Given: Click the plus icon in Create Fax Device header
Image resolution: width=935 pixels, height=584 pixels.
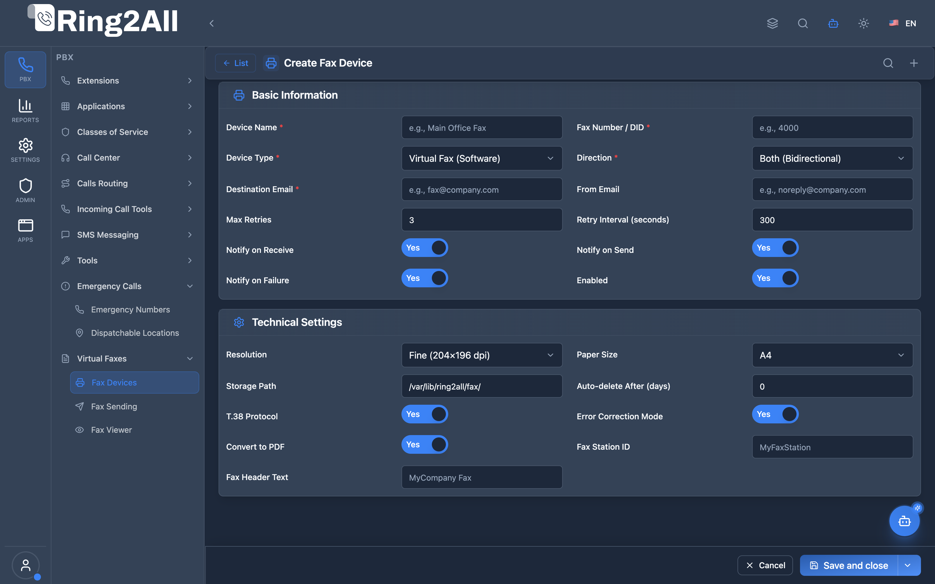Looking at the screenshot, I should click(914, 63).
